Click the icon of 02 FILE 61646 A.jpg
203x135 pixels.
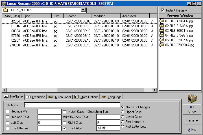162,26
